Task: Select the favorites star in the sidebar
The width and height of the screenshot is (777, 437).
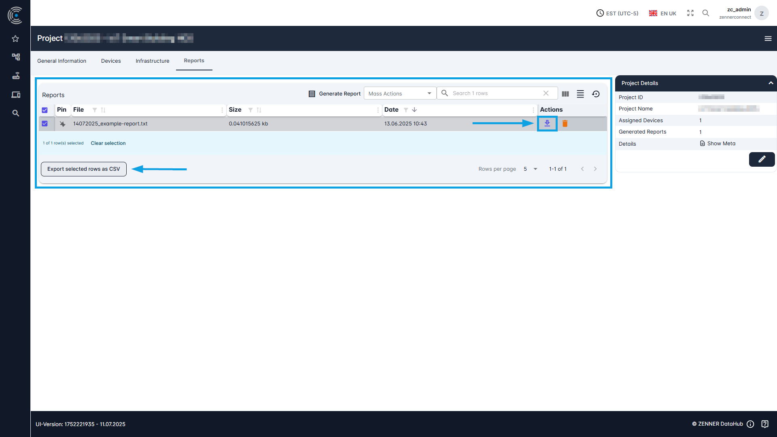Action: point(15,38)
